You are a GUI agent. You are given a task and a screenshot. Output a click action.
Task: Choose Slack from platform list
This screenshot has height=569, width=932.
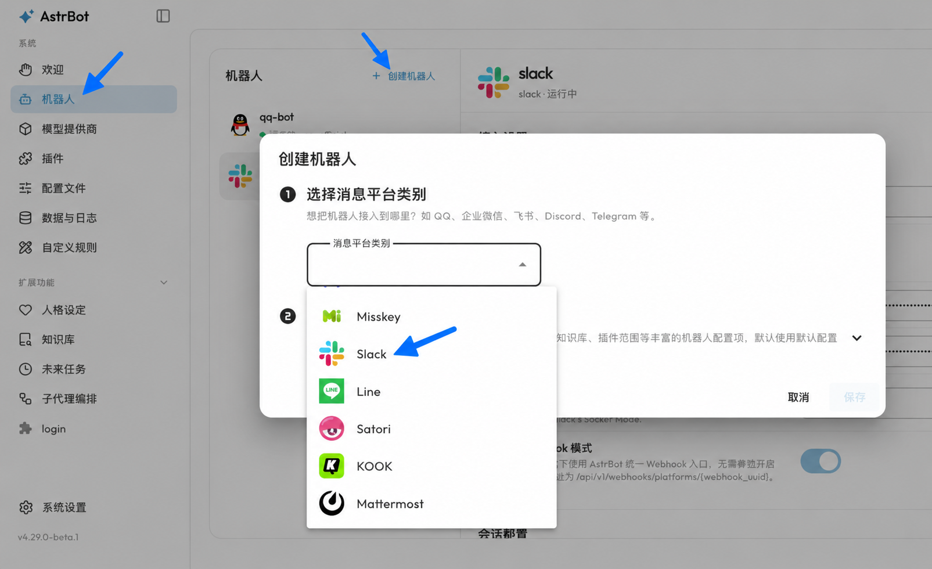point(431,354)
